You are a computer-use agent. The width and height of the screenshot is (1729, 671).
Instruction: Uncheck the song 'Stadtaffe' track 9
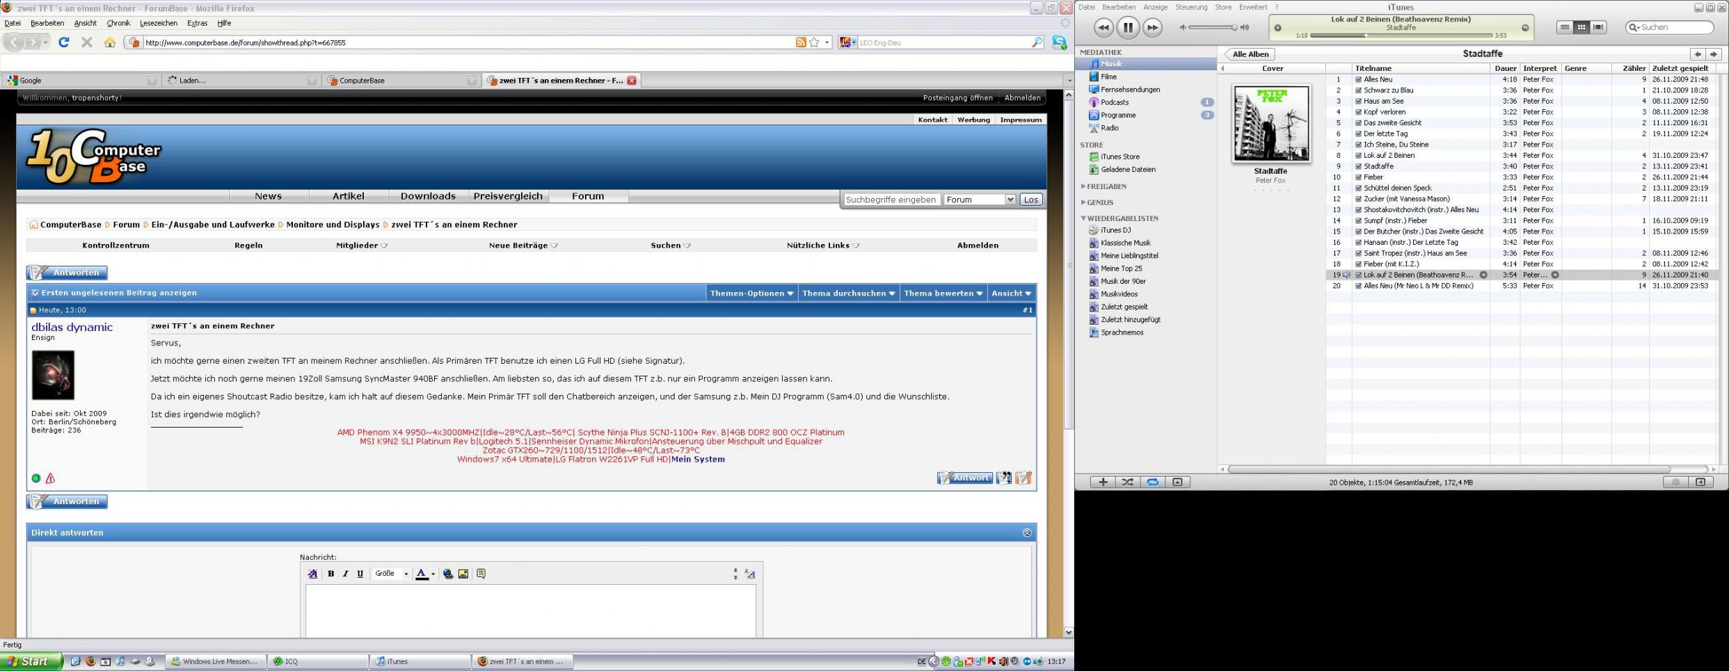click(x=1358, y=166)
